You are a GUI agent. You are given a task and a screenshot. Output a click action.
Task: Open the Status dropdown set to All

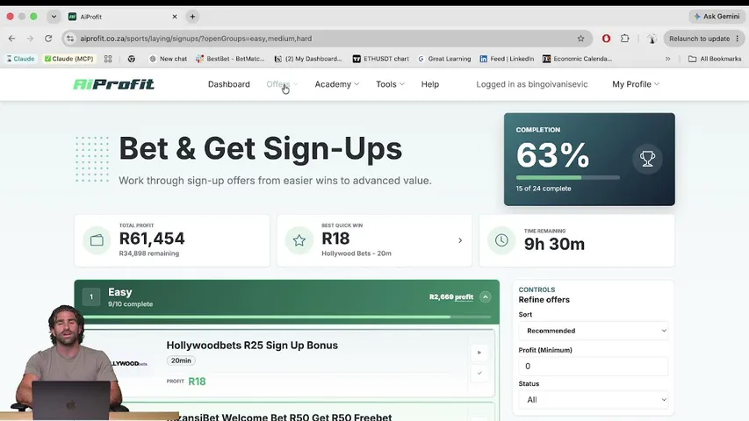(x=594, y=400)
